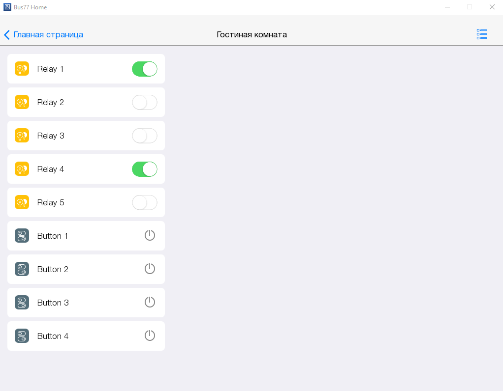
Task: Enable the Relay 2 toggle
Action: coord(145,102)
